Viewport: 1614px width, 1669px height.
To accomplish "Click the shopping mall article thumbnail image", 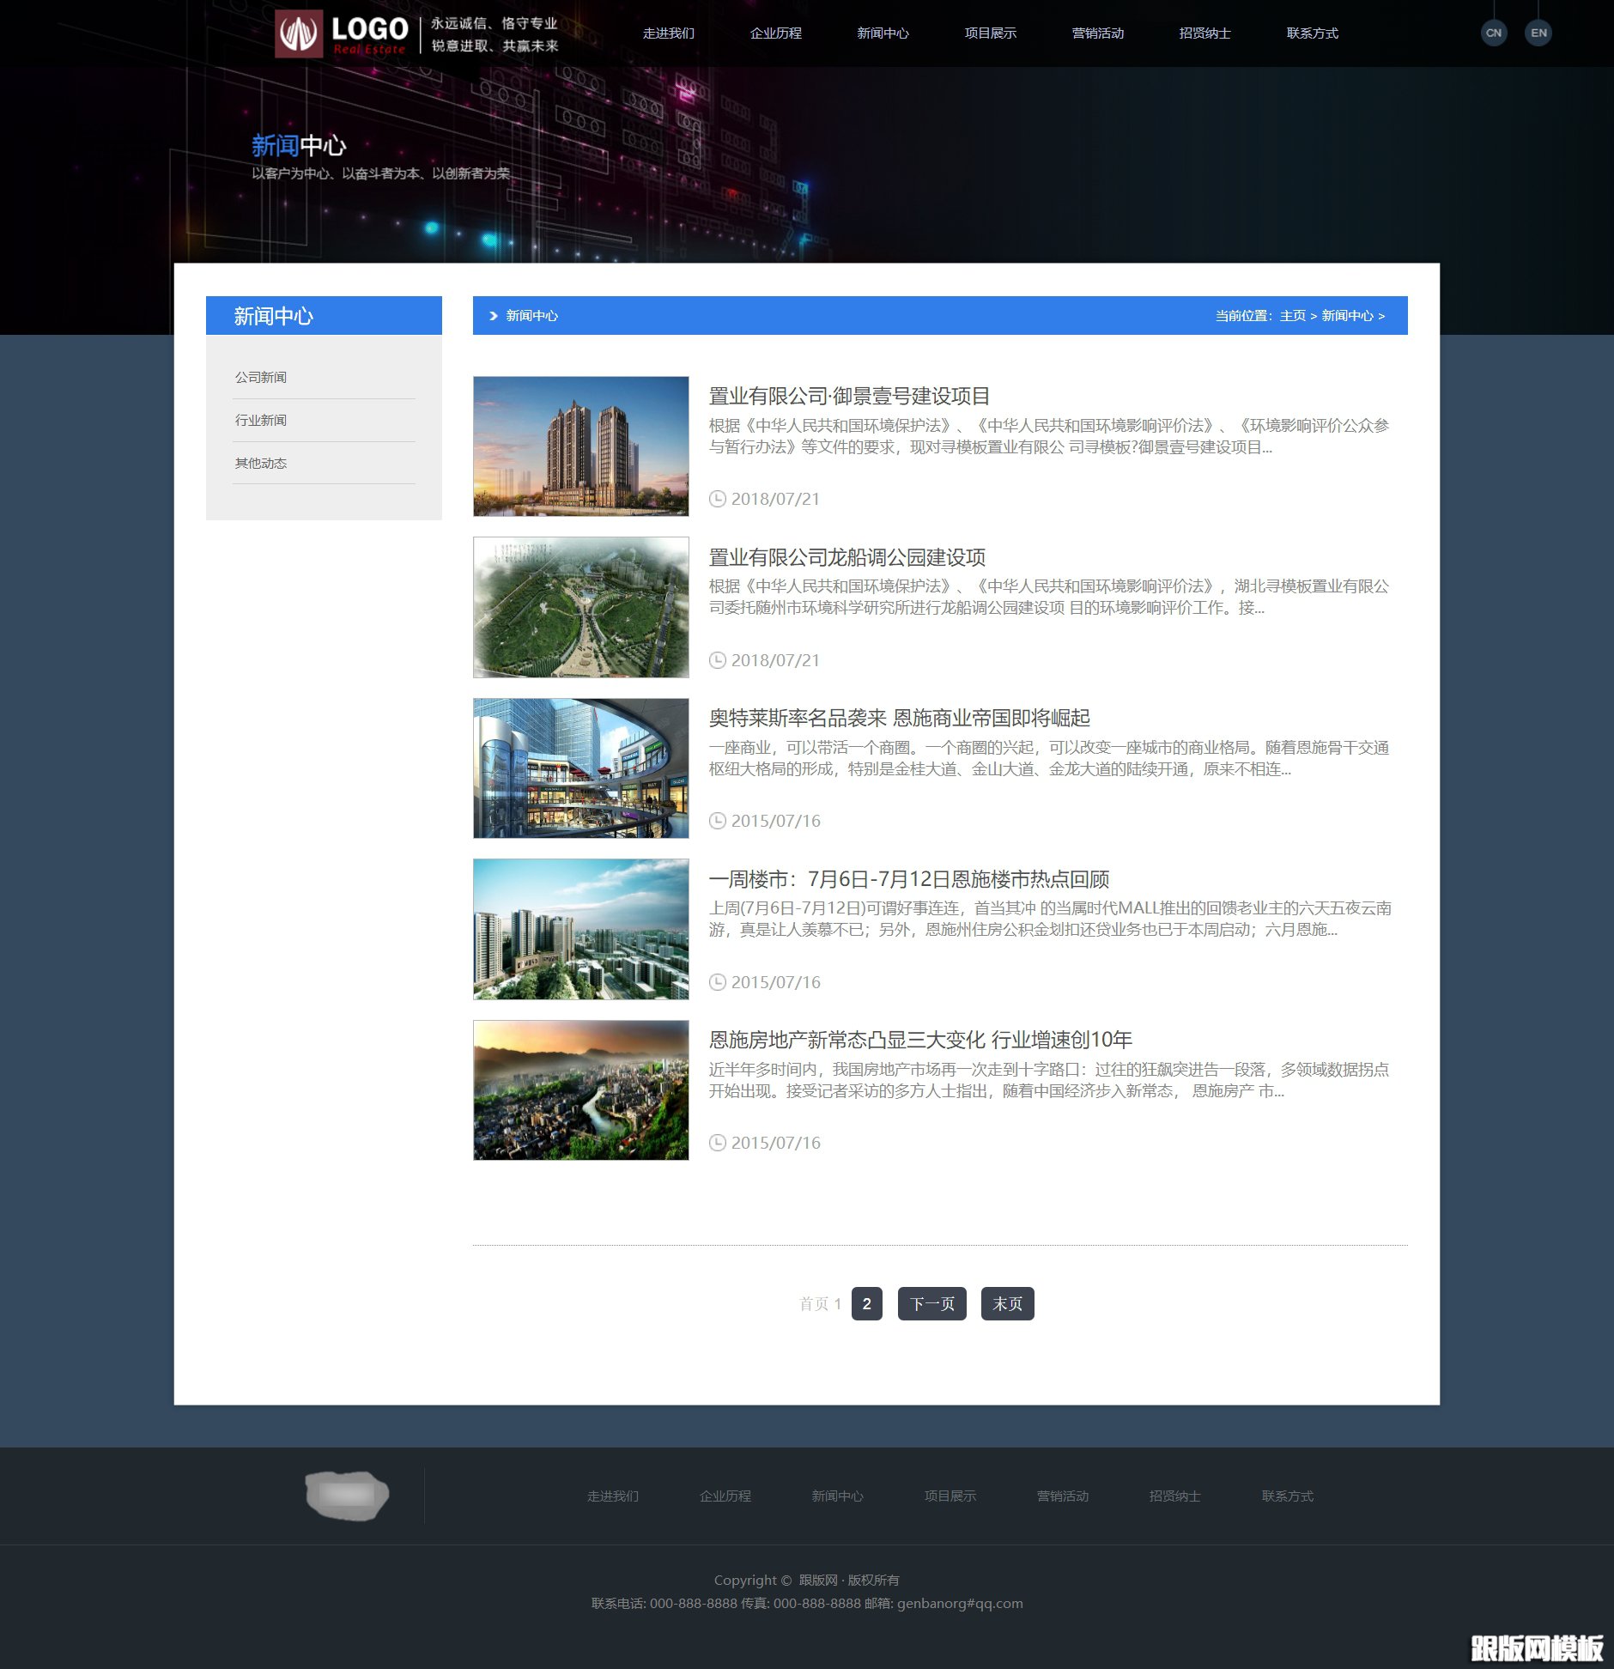I will point(579,767).
